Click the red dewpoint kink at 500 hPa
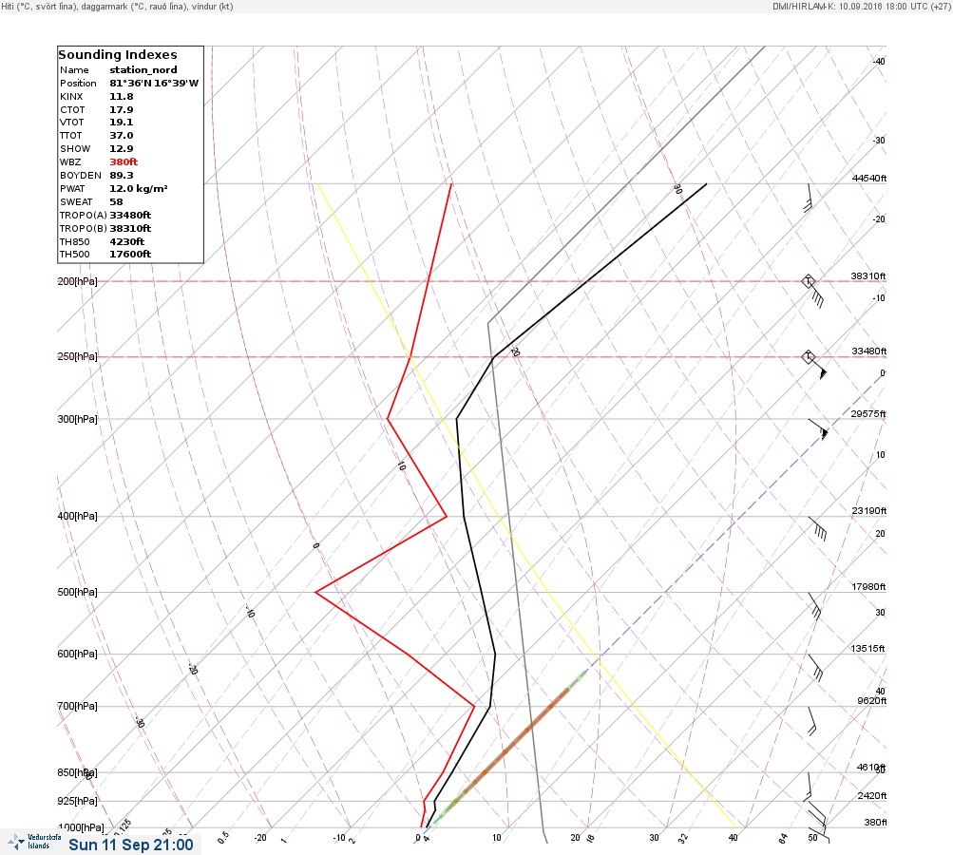The width and height of the screenshot is (953, 855). click(316, 592)
